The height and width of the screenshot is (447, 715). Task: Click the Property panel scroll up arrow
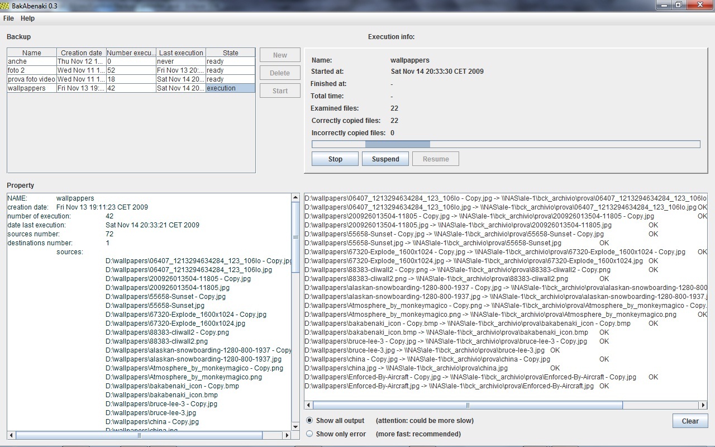(x=295, y=198)
